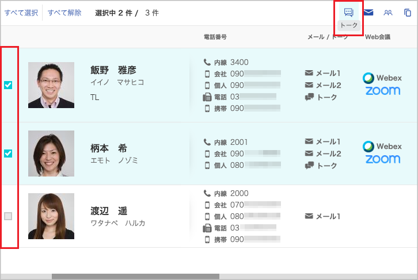Click the mail envelope toolbar icon
Viewport: 418px width, 280px height.
(x=368, y=12)
